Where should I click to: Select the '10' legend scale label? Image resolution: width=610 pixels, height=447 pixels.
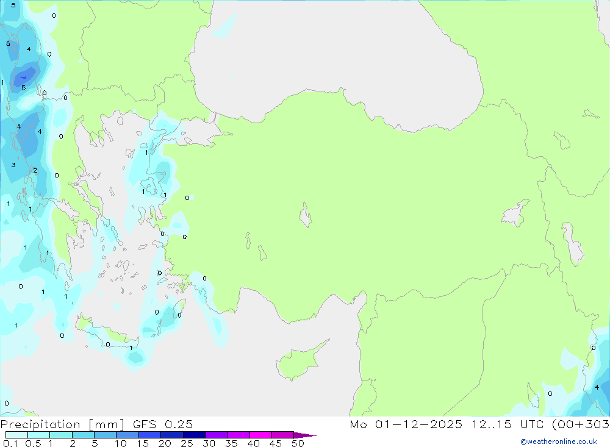121,443
